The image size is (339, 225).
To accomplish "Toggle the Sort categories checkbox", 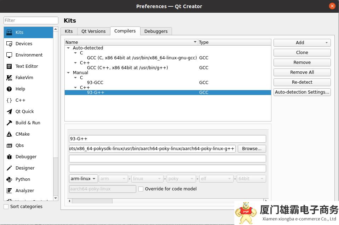I will (x=6, y=207).
